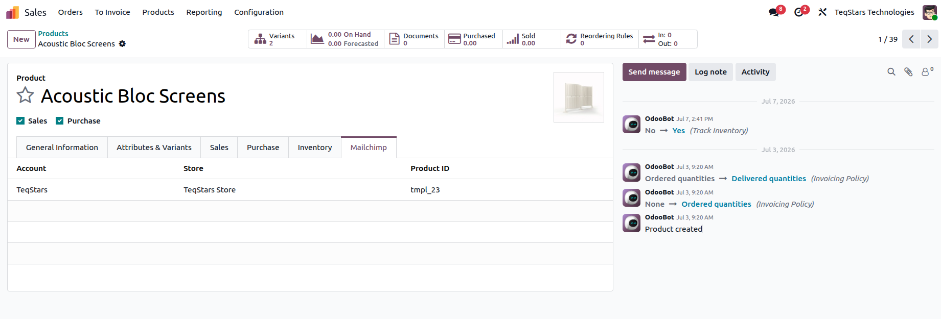Open Sold stat button
Screen dimensions: 941x319
click(x=532, y=39)
